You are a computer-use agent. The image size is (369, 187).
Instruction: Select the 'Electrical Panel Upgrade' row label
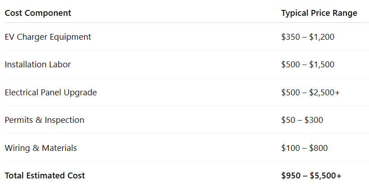[x=51, y=93]
